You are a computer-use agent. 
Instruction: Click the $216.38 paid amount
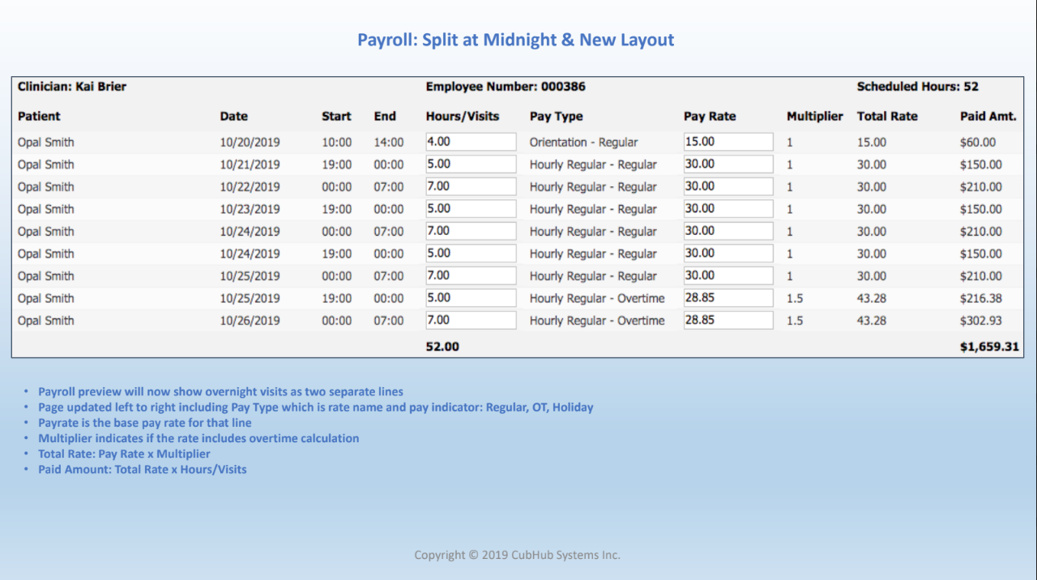[x=981, y=298]
